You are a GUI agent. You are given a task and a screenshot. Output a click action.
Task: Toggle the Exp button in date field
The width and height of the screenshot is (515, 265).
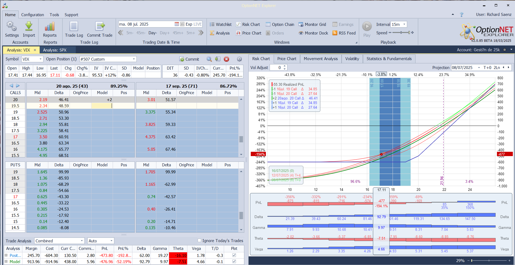(x=189, y=24)
